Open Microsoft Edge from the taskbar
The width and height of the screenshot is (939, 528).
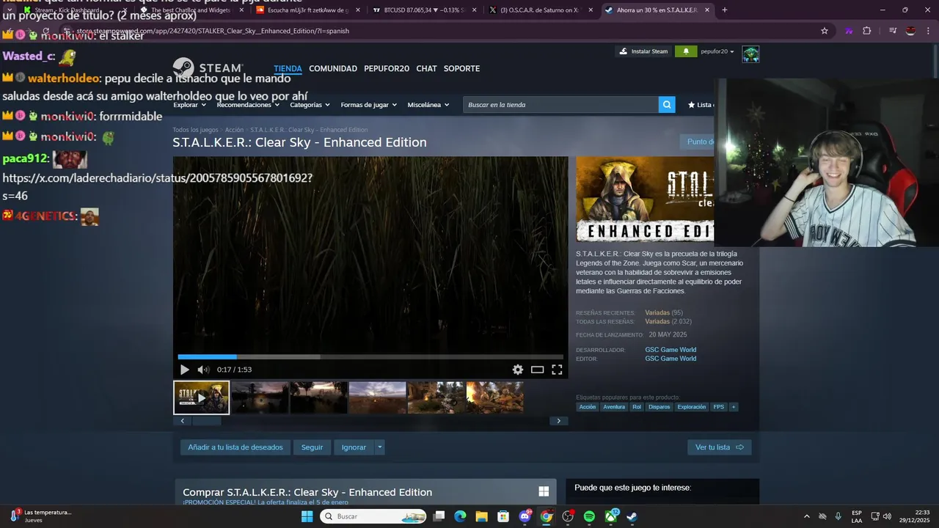tap(460, 516)
